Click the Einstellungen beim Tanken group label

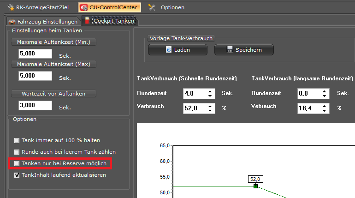pyautogui.click(x=47, y=30)
